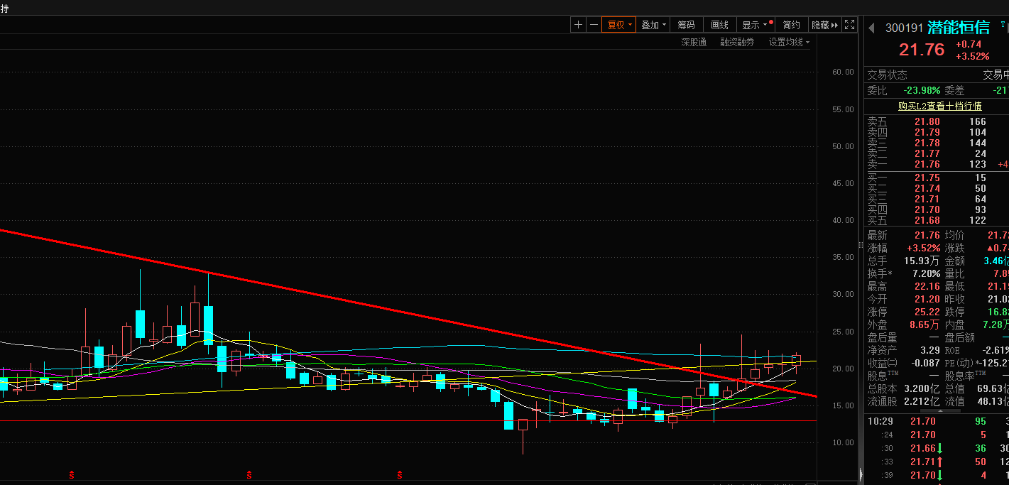This screenshot has height=485, width=1009.
Task: Go to previous stock with left arrow
Action: [x=872, y=28]
